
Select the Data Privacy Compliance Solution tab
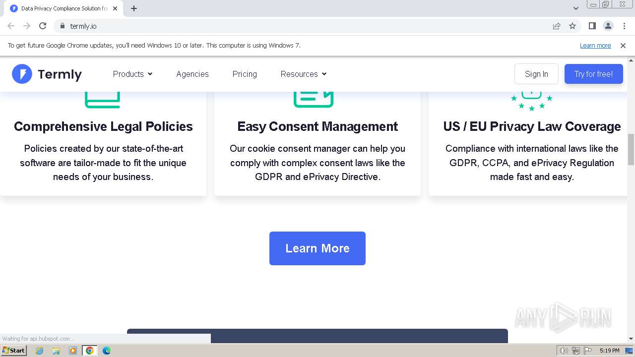tap(63, 8)
